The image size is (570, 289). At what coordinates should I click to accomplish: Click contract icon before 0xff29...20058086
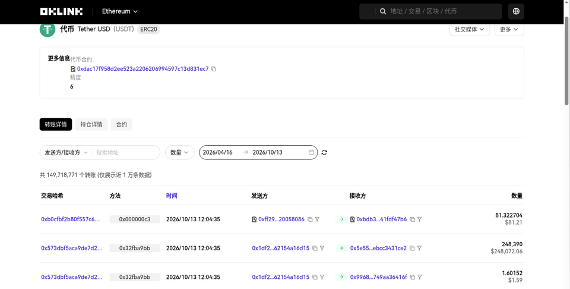tap(255, 219)
